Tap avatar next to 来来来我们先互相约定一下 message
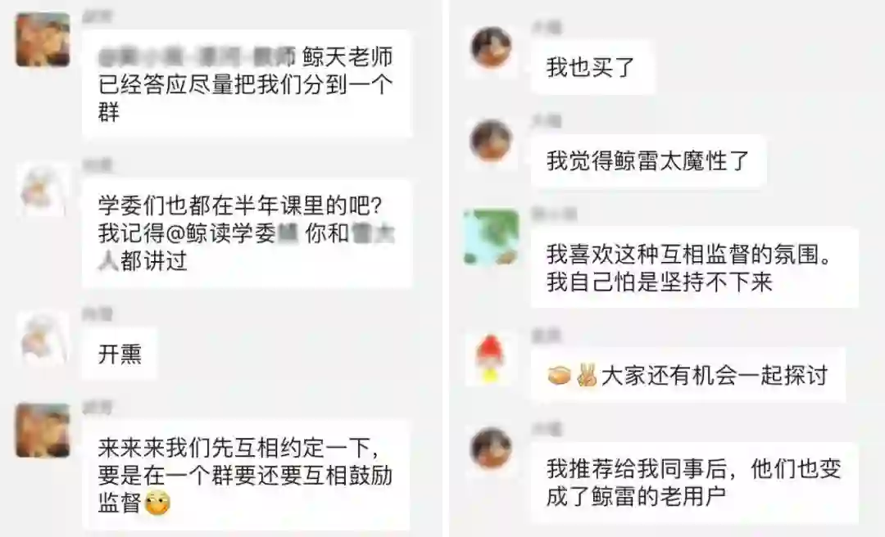Screen dimensions: 885x537 [x=43, y=431]
